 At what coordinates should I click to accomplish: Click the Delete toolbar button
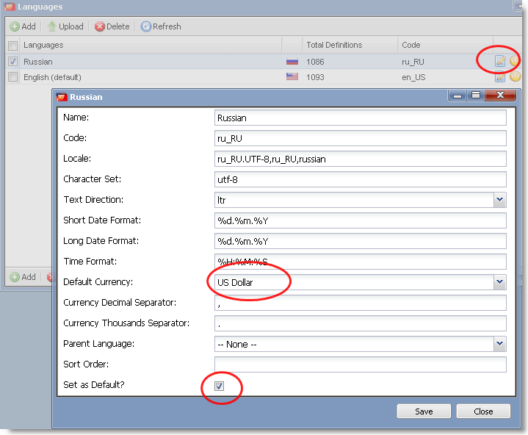point(112,26)
